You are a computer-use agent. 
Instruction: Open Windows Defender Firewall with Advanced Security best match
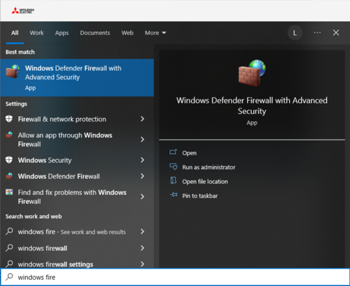77,78
